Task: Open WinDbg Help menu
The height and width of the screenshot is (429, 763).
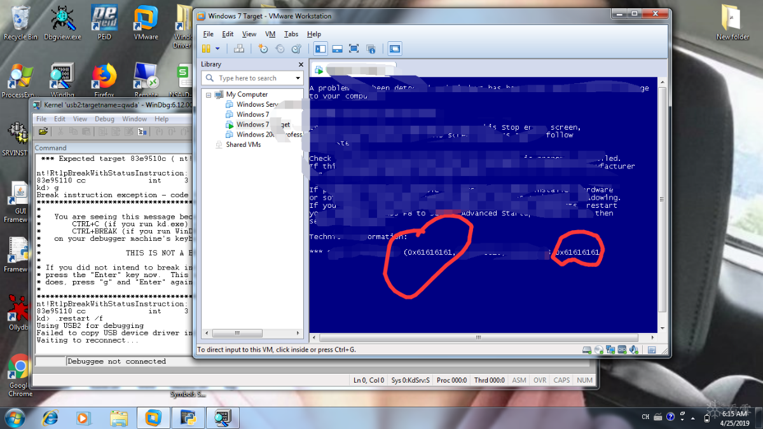Action: (x=162, y=119)
